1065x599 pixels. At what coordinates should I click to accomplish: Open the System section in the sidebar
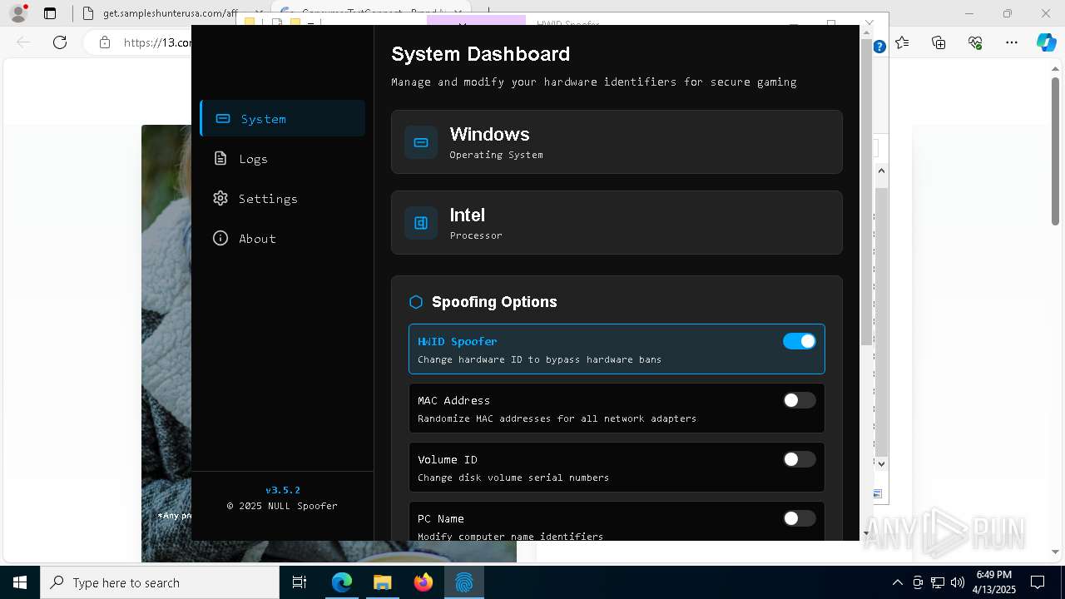click(x=283, y=118)
